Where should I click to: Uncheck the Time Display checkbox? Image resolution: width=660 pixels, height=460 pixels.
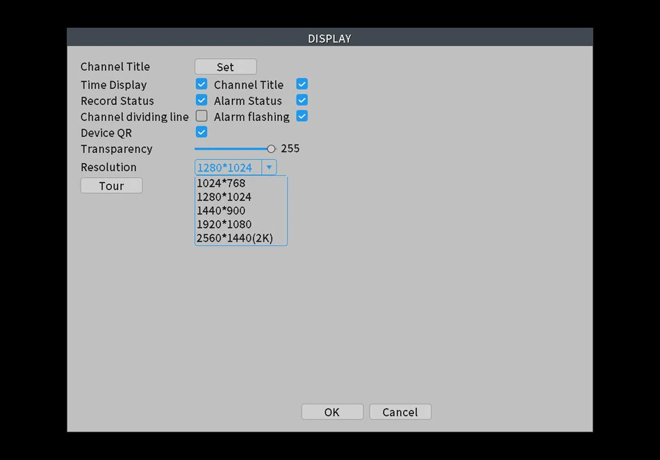point(201,84)
